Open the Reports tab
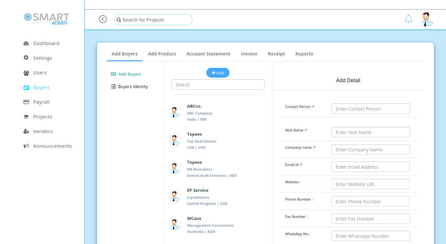This screenshot has height=244, width=446. pos(304,53)
